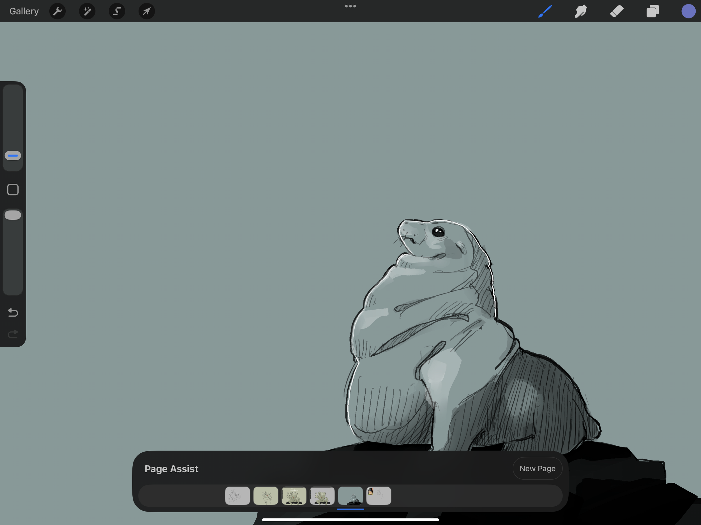Open the three-dot multitasking menu
Image resolution: width=701 pixels, height=525 pixels.
tap(350, 6)
